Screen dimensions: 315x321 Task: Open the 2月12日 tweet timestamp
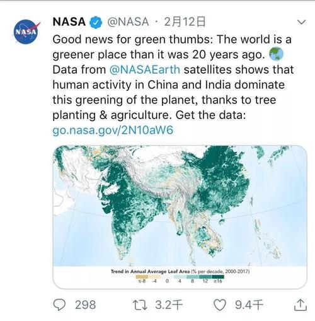tap(185, 22)
